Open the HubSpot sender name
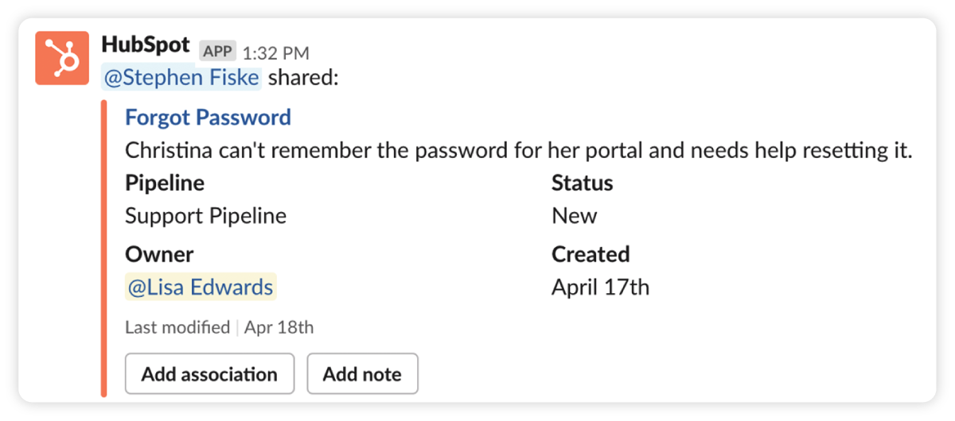The width and height of the screenshot is (955, 421). [x=146, y=45]
